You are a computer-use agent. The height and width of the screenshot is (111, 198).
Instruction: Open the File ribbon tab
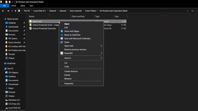click(5, 6)
